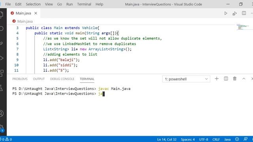Open Search in the activity bar
The width and height of the screenshot is (253, 142).
click(x=2, y=28)
